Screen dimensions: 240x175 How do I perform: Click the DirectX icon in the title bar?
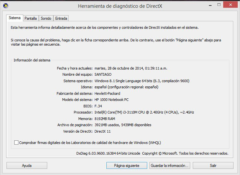(5, 5)
